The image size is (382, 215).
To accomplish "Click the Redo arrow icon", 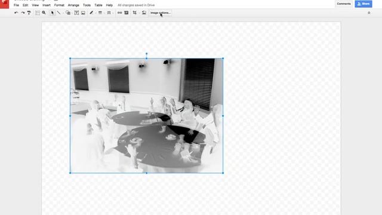I will coord(23,13).
